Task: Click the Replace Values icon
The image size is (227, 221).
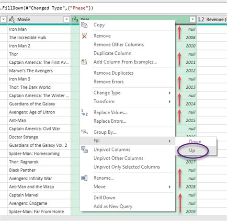Action: (x=84, y=113)
